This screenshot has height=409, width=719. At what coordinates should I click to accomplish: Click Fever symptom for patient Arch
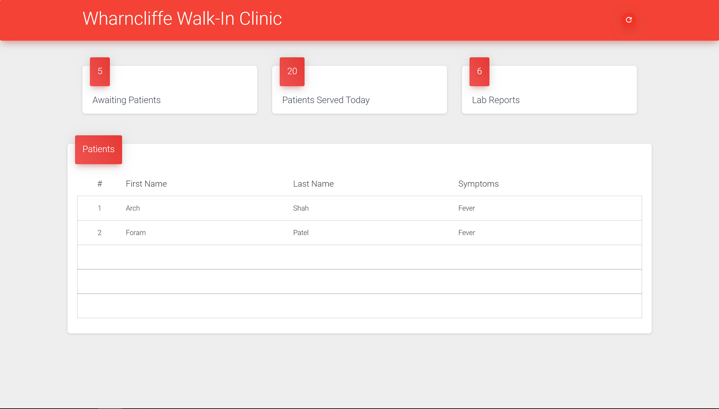pos(466,208)
